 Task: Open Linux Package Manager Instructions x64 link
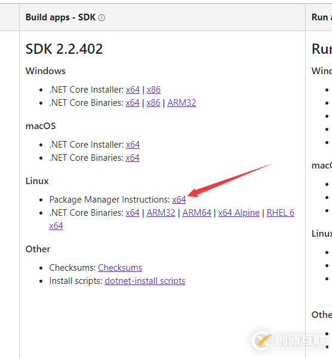coord(179,200)
